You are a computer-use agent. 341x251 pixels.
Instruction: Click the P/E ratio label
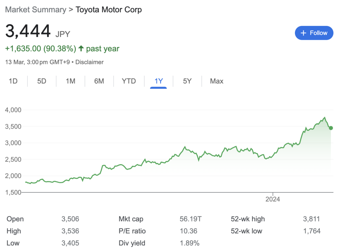click(x=132, y=231)
